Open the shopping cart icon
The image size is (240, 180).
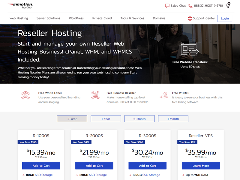pyautogui.click(x=228, y=5)
